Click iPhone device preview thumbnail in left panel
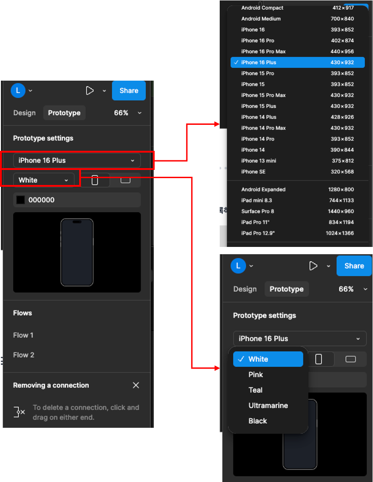Screen dimensions: 373x482 (77, 252)
